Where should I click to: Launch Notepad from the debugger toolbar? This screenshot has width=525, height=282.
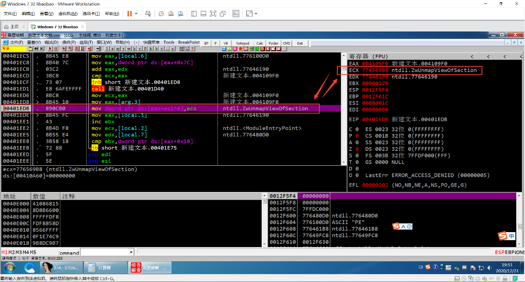click(243, 43)
